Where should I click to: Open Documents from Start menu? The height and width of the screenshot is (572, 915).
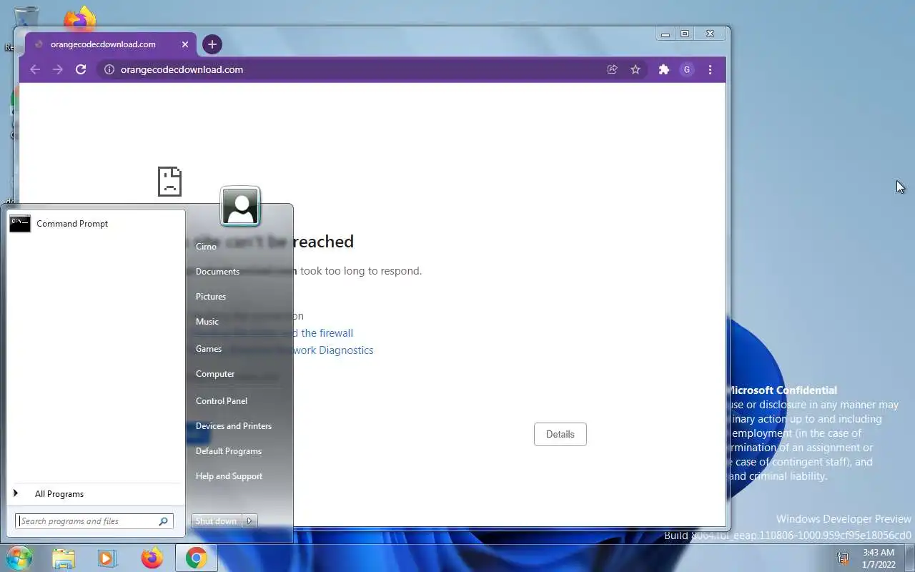click(x=217, y=272)
